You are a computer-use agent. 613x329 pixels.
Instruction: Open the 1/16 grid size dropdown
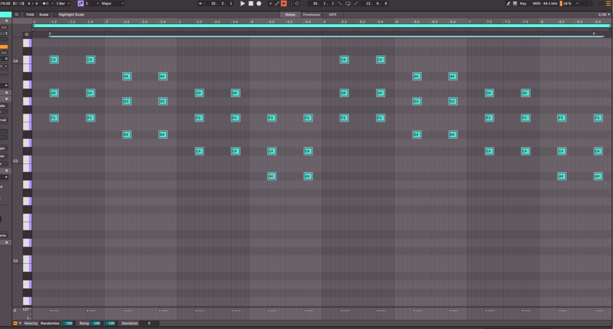point(604,14)
